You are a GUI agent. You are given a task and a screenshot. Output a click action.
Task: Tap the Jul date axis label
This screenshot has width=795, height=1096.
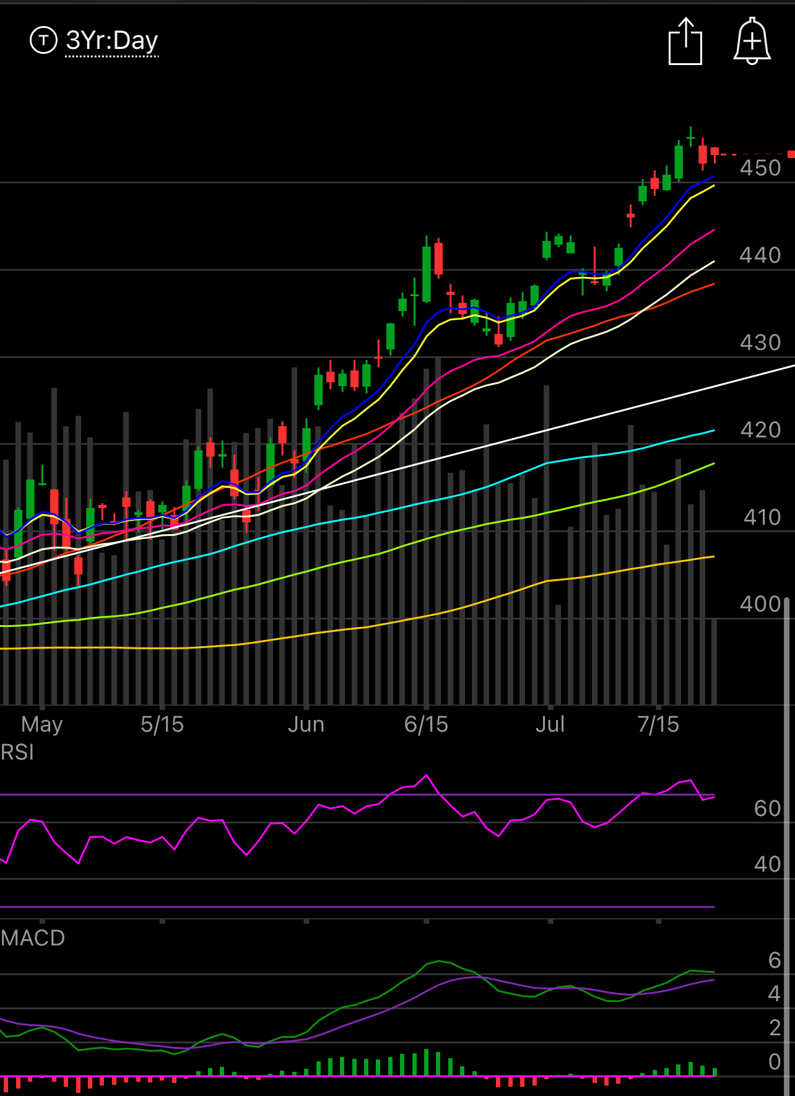[x=550, y=724]
